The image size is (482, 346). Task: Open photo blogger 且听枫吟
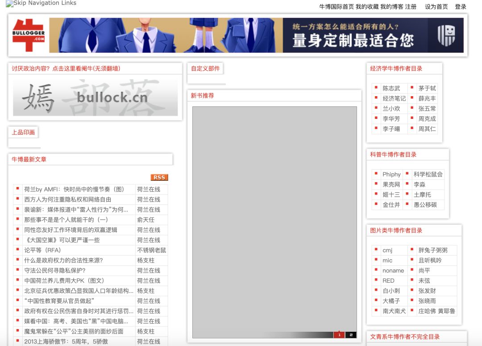coord(430,261)
